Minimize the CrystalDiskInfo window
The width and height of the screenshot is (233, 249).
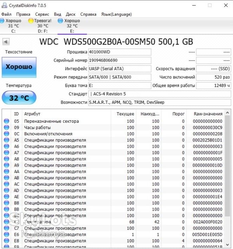tap(194, 5)
